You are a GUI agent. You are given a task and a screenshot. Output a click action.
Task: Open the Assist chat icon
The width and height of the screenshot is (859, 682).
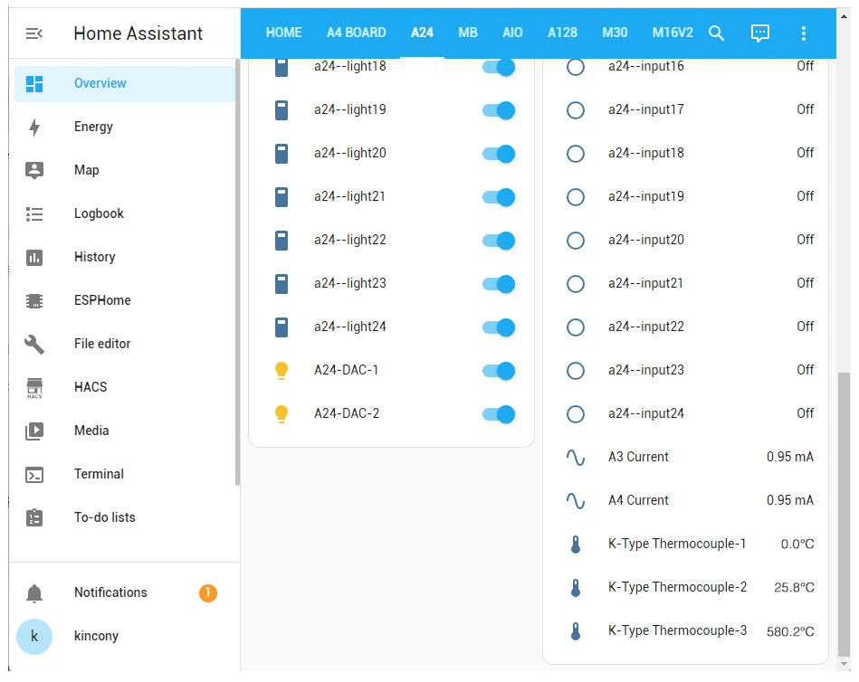pyautogui.click(x=760, y=33)
